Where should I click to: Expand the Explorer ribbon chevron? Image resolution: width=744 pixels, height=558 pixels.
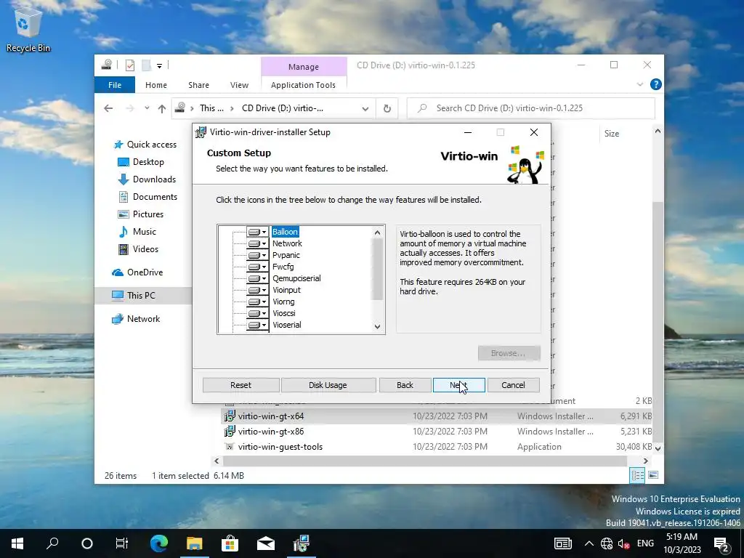point(640,84)
